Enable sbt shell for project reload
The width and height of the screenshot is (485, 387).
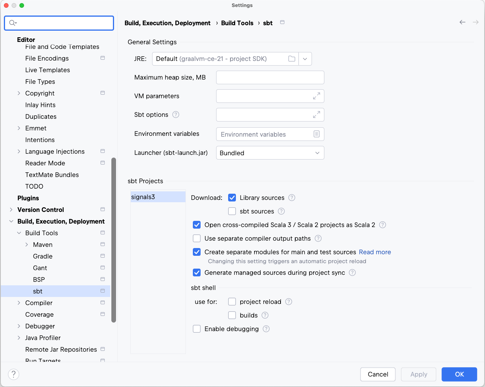pos(232,302)
